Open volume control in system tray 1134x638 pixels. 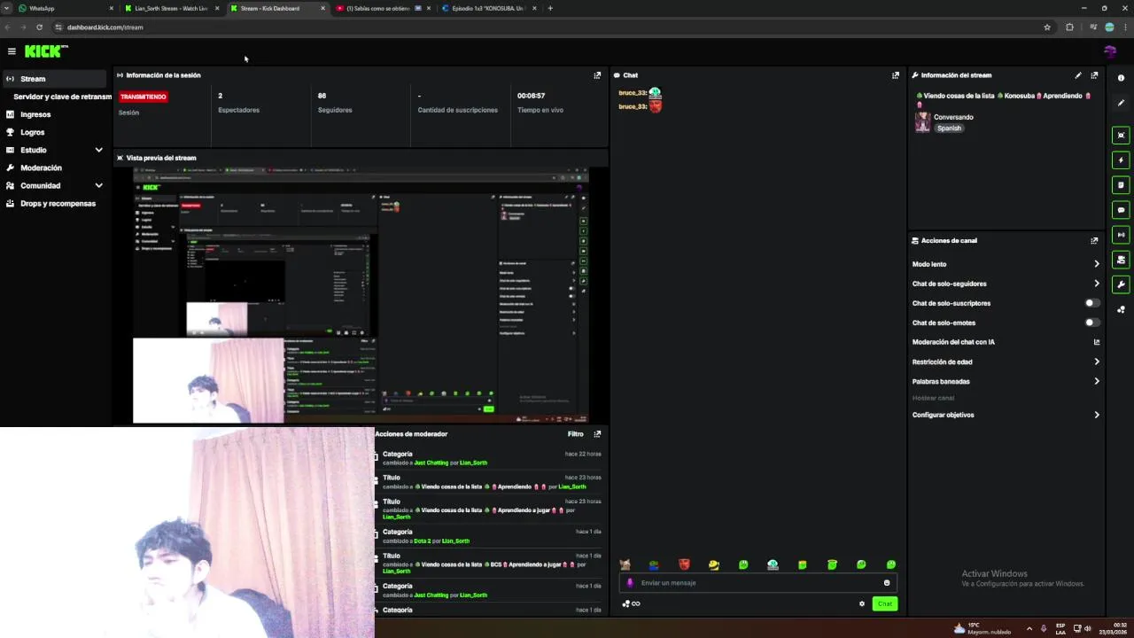point(1087,628)
